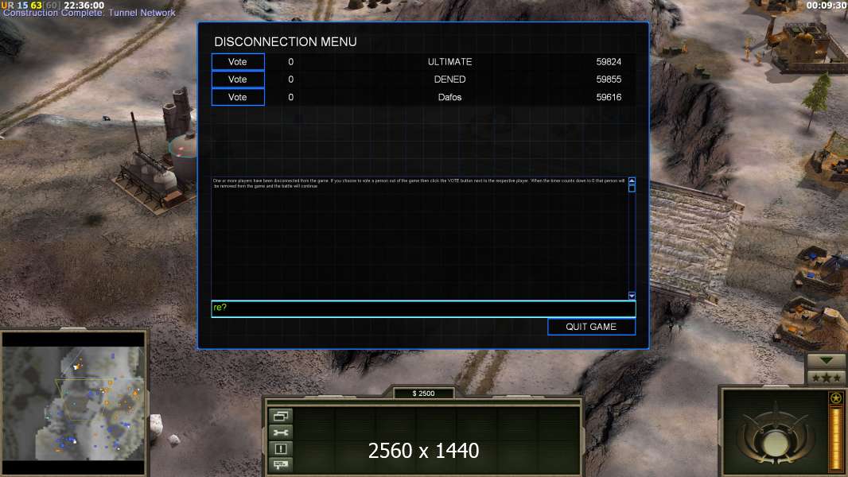Vote to remove player DENED
Screen dimensions: 848x477
click(x=238, y=79)
